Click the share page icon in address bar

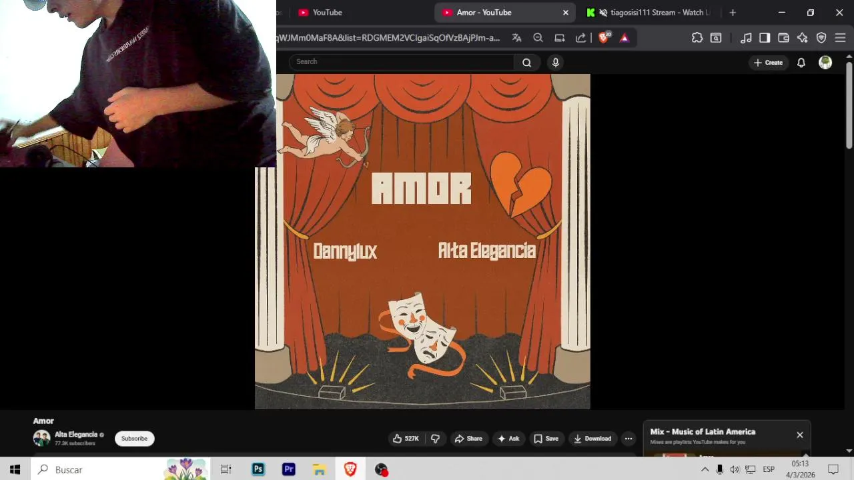[x=581, y=38]
